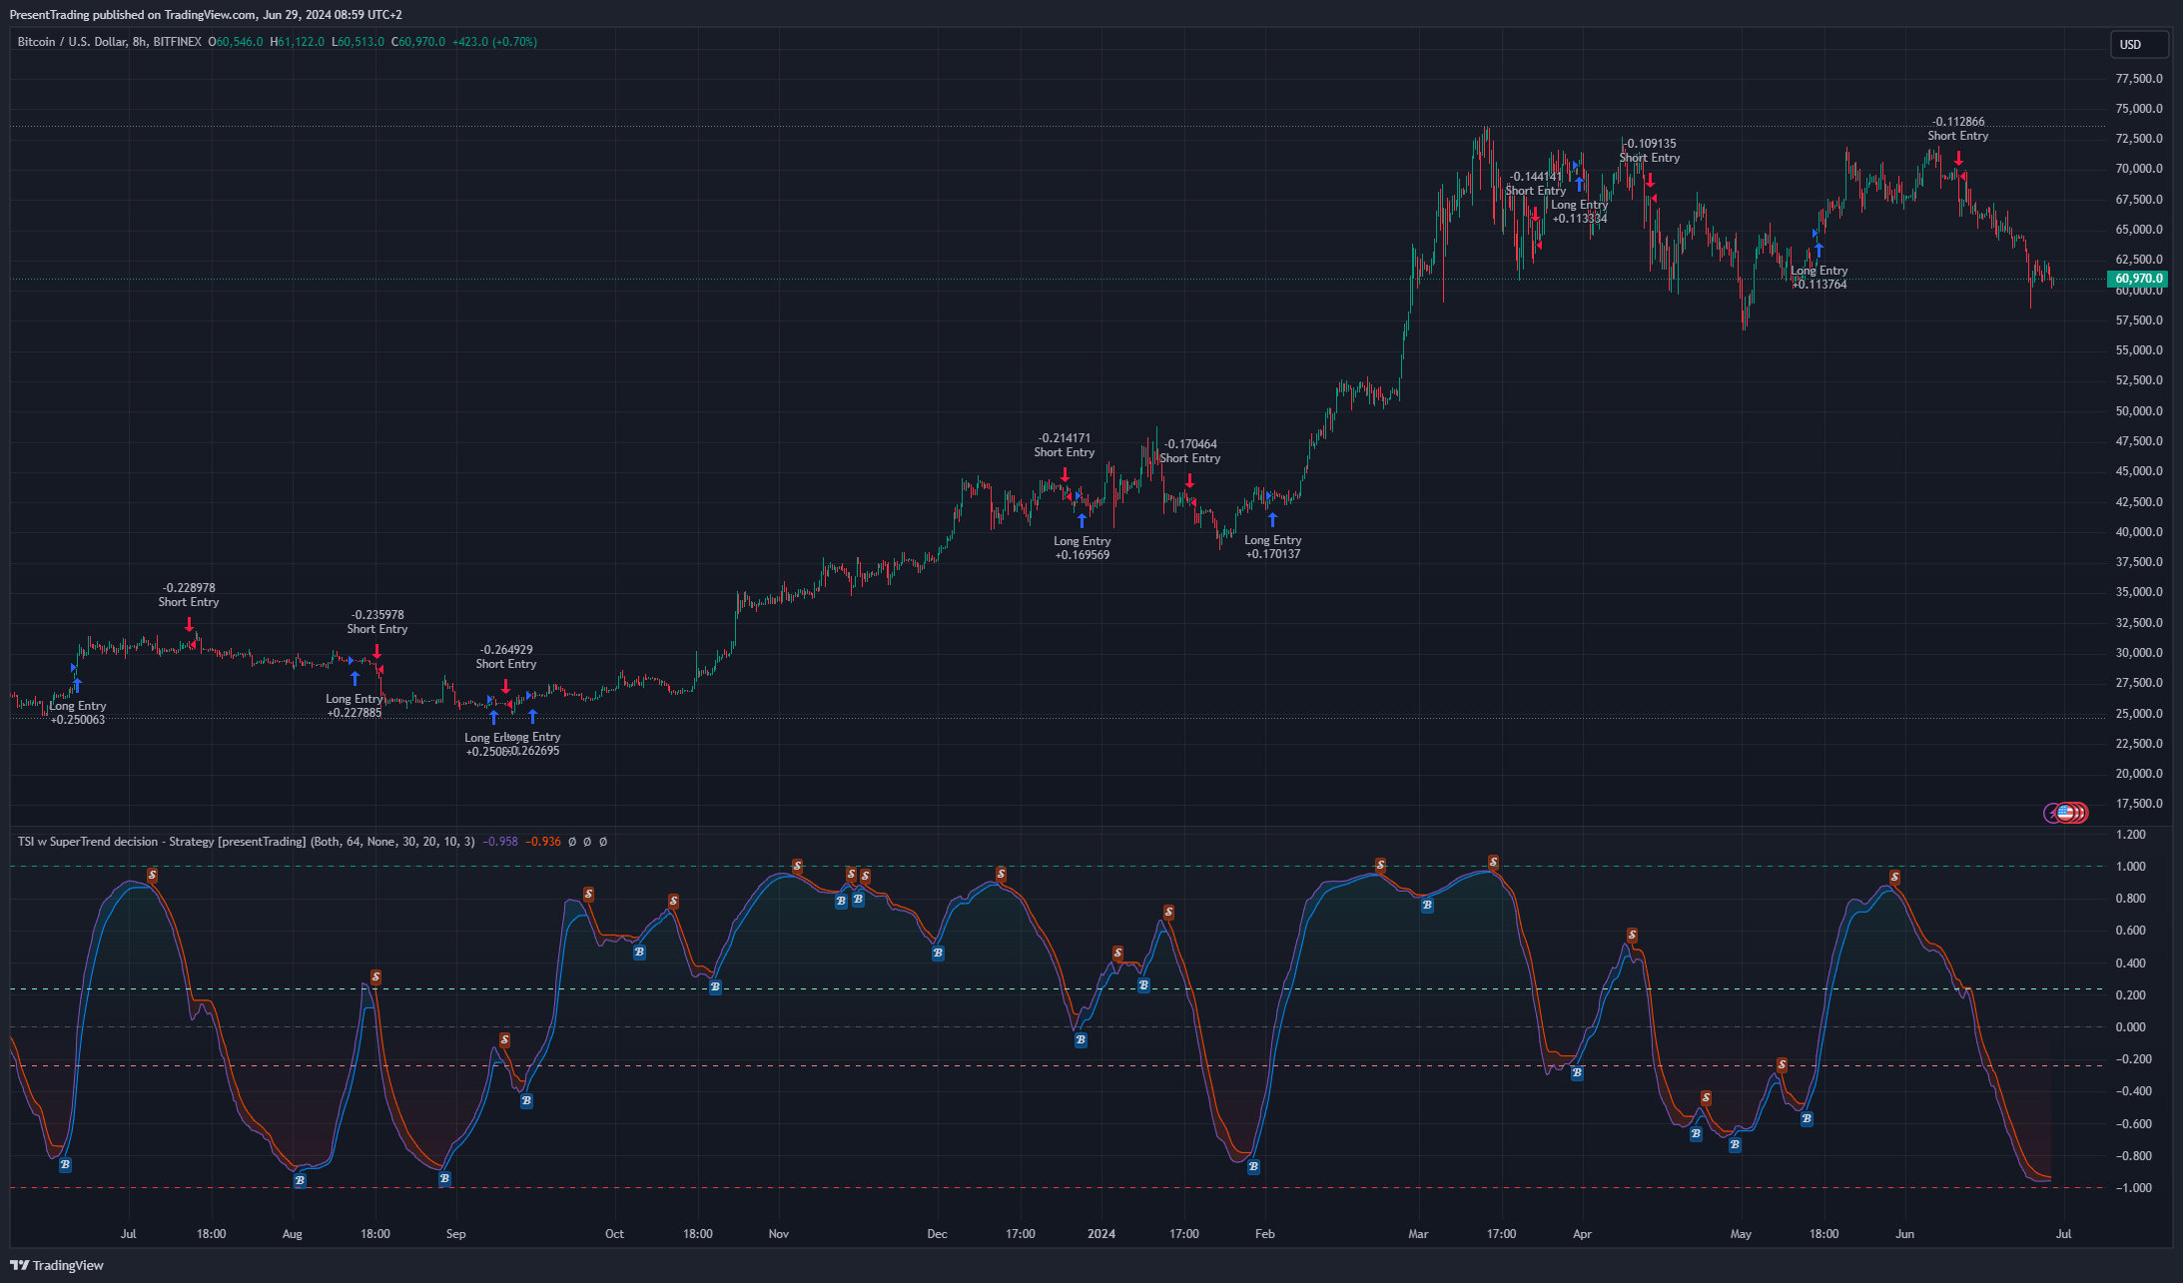
Task: Click the blue arrow above Long Entry +0.227885
Action: click(x=355, y=679)
